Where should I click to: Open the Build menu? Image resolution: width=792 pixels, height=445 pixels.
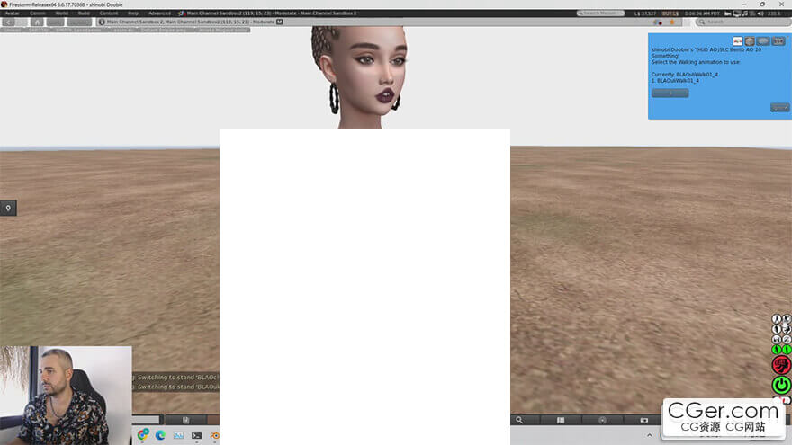click(84, 13)
